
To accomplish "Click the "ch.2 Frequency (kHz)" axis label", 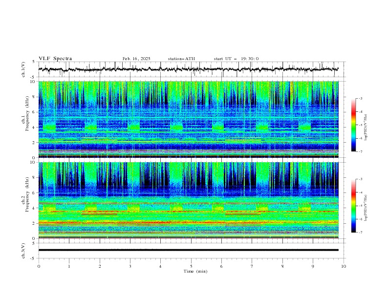I will click(25, 194).
